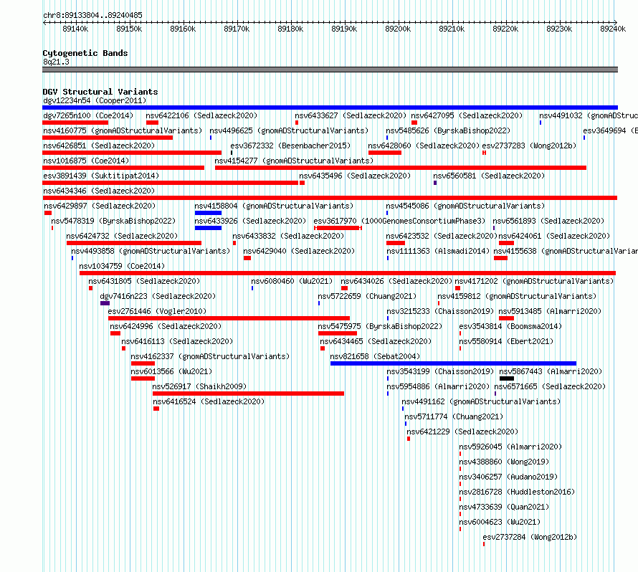This screenshot has width=638, height=572.
Task: Open nsv6427095 (Sedlazeck2020) label
Action: click(467, 115)
